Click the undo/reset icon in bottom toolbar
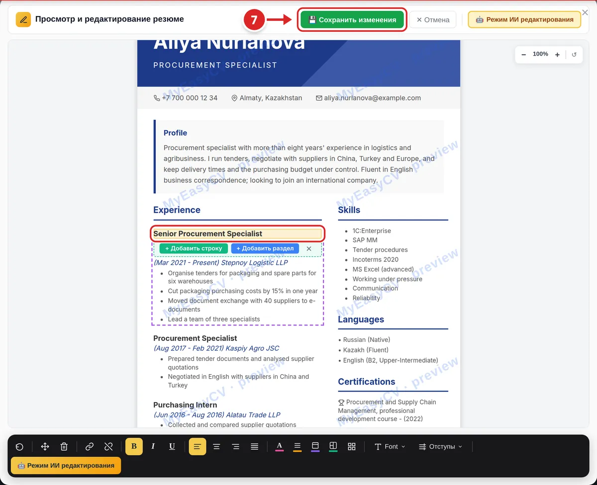 [19, 447]
